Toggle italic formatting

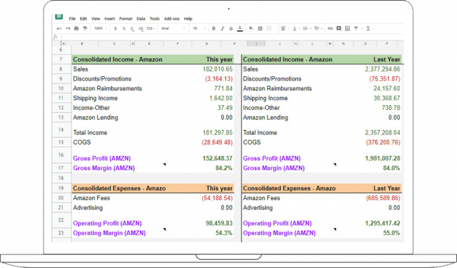pos(222,28)
